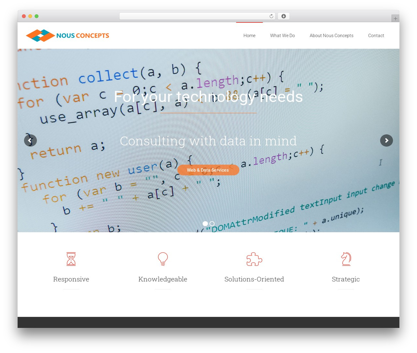417x353 pixels.
Task: Click the Nous Concepts logo
Action: pyautogui.click(x=67, y=35)
